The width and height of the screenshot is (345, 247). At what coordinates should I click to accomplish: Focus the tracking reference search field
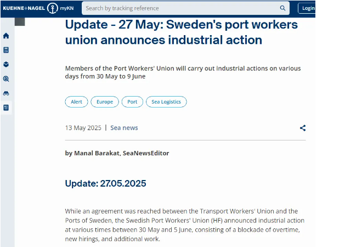185,8
